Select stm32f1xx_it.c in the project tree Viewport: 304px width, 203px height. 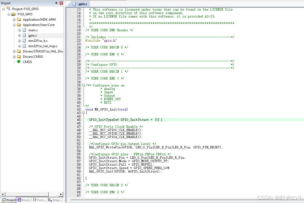38,41
